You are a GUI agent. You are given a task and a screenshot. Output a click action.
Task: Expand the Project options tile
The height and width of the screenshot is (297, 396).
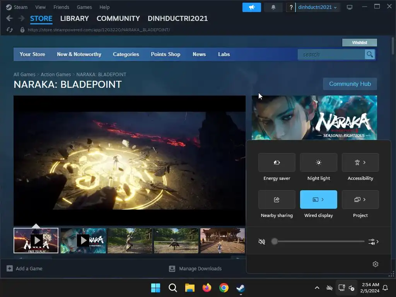[x=360, y=200]
